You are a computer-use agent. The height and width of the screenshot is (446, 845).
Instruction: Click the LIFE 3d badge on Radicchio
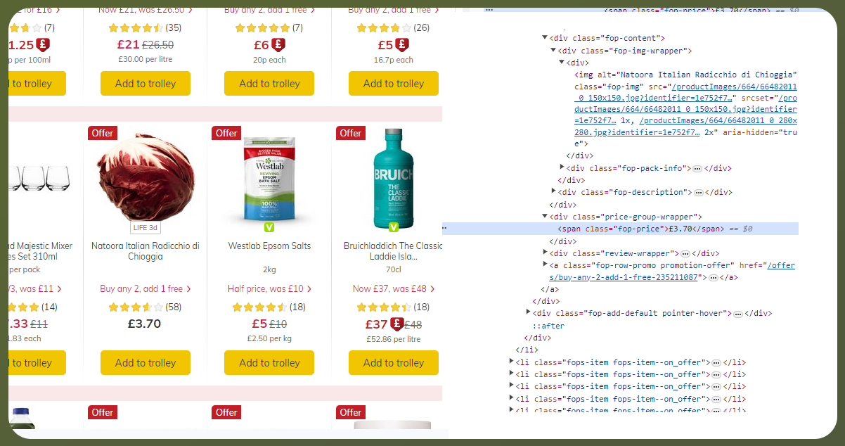146,227
